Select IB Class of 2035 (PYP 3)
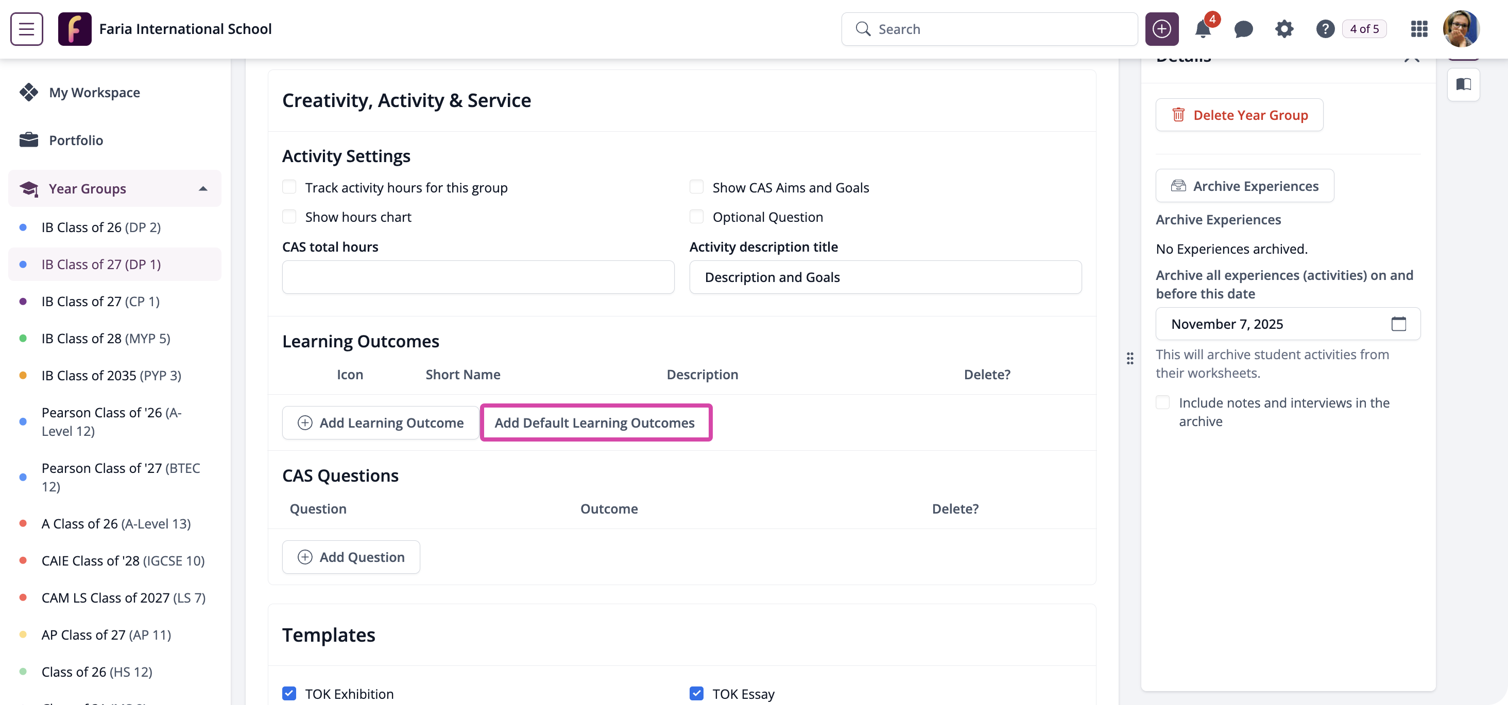 point(115,375)
